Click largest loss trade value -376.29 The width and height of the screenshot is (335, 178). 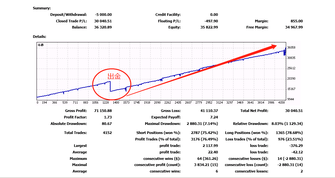(296, 146)
